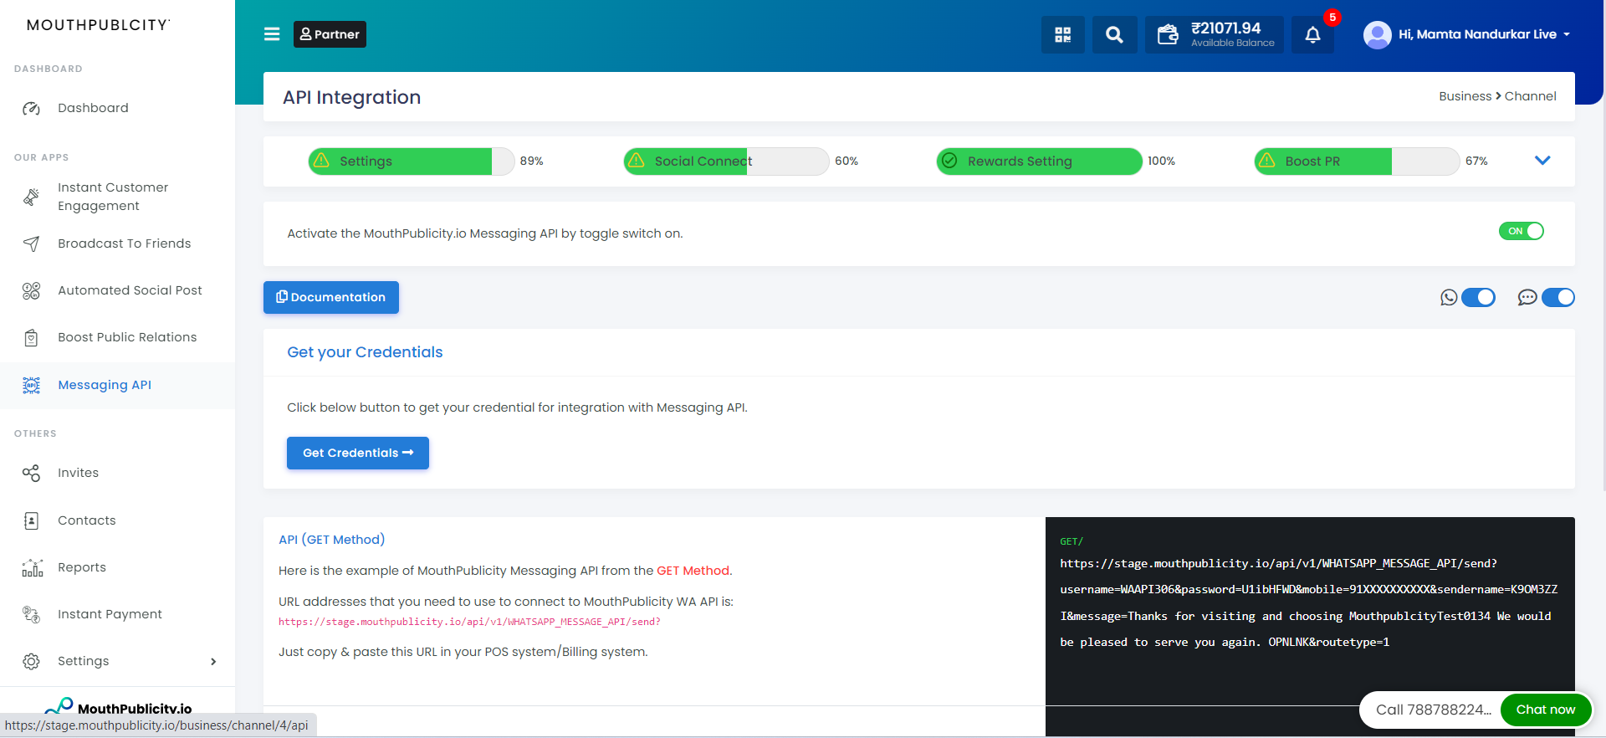The height and width of the screenshot is (738, 1606).
Task: Click the Settings gear icon
Action: point(31,661)
